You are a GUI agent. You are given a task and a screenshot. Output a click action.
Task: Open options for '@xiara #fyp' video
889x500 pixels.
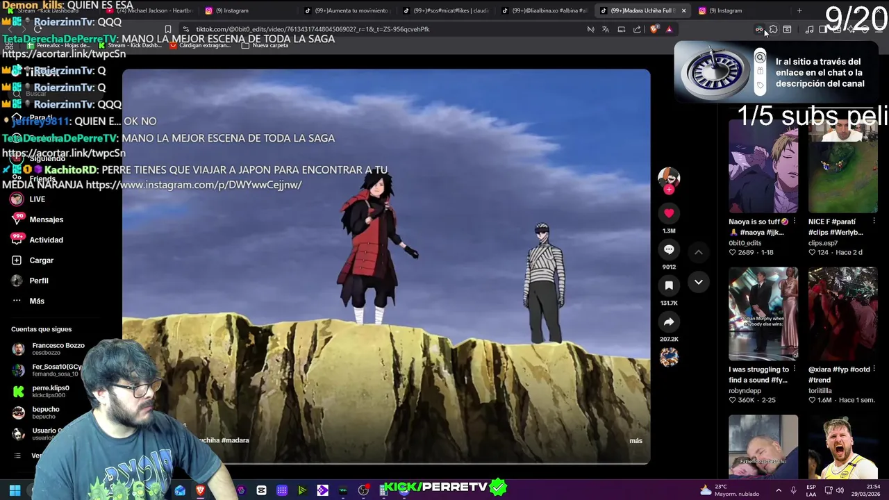click(x=874, y=369)
